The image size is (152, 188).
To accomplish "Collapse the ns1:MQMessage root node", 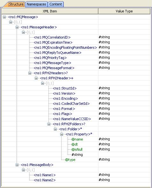I will tap(4, 17).
